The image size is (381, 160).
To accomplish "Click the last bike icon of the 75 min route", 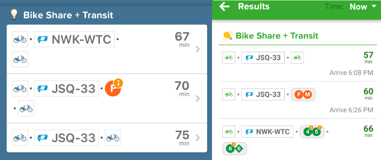I will click(113, 138).
